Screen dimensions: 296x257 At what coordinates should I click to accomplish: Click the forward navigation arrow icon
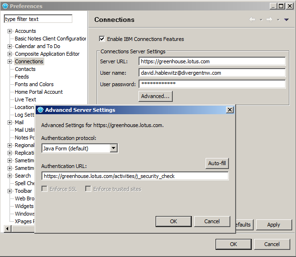(269, 20)
